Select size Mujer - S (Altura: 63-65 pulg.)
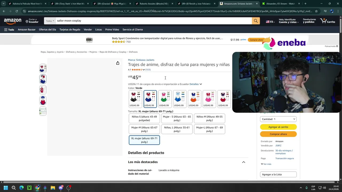Viewport: 342px width, 192px height. pyautogui.click(x=177, y=118)
